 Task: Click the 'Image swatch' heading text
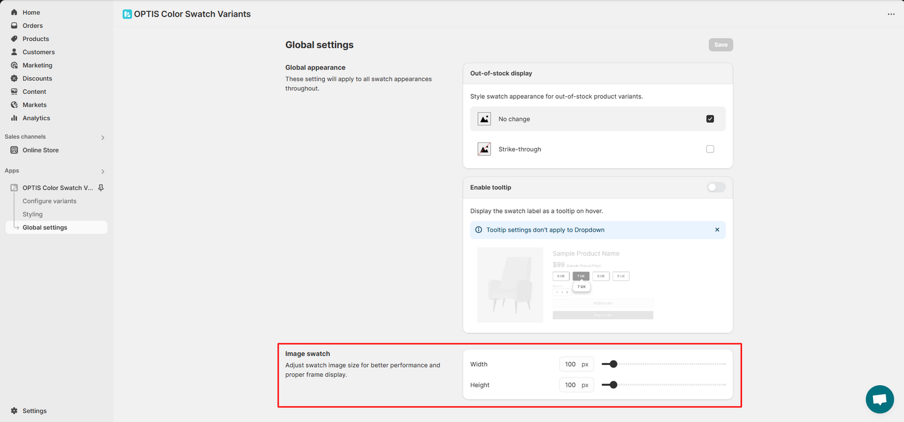click(x=307, y=354)
